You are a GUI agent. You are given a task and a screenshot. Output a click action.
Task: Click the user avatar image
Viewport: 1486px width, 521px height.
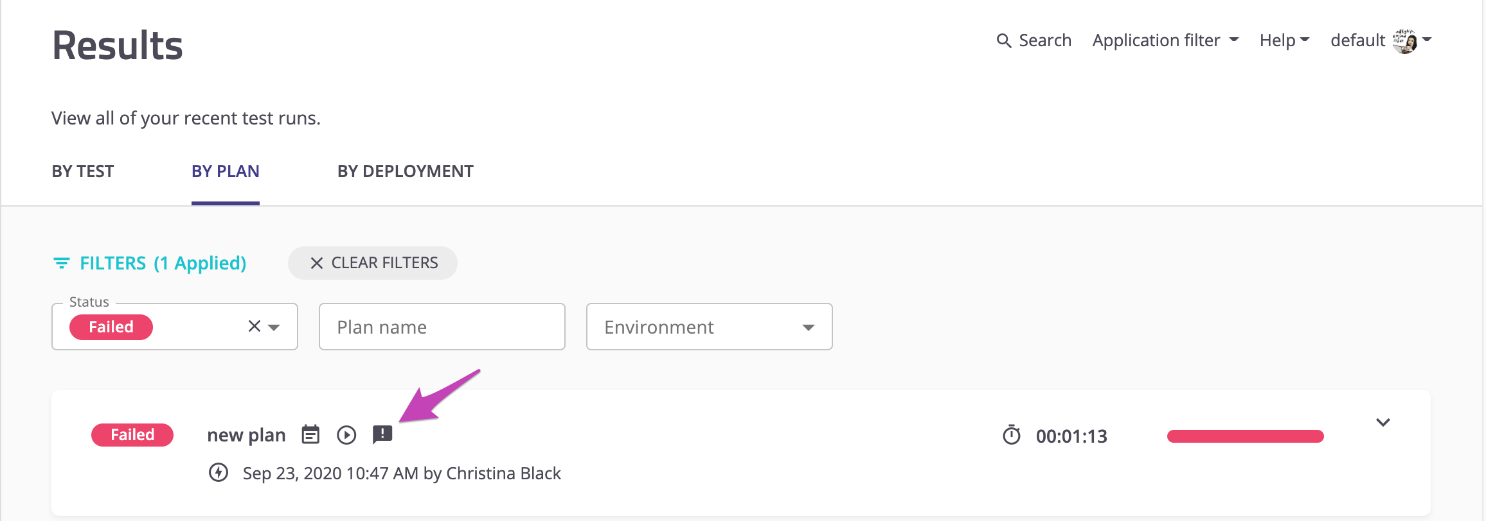(1406, 41)
